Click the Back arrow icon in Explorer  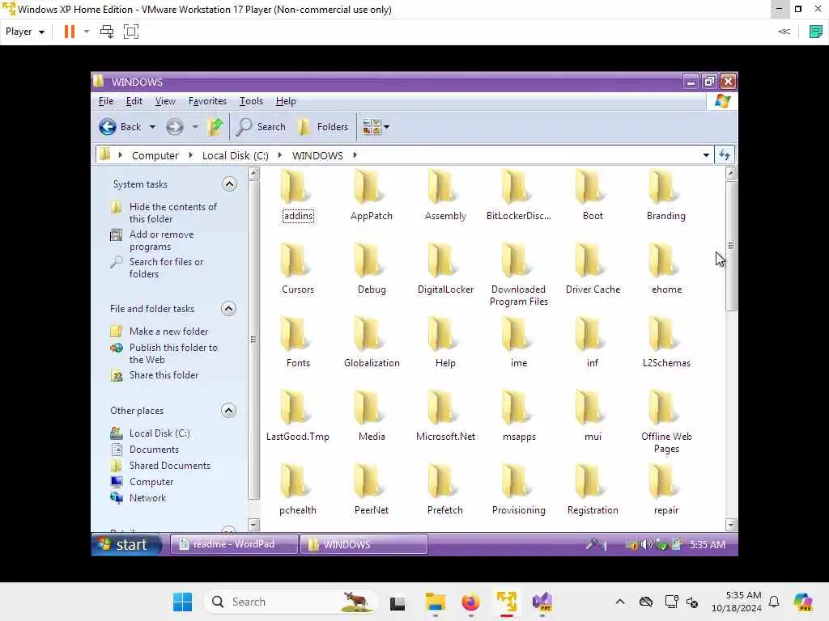pos(108,127)
